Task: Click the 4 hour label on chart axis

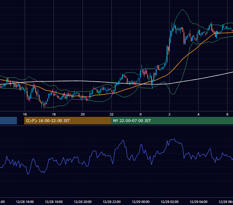Action: (x=198, y=114)
